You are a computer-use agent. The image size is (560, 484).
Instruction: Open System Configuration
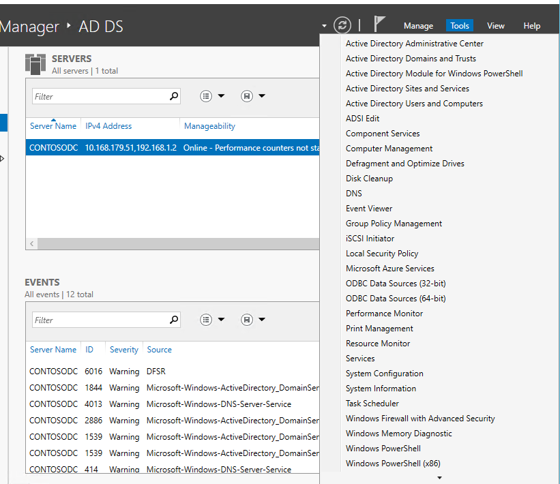[384, 374]
